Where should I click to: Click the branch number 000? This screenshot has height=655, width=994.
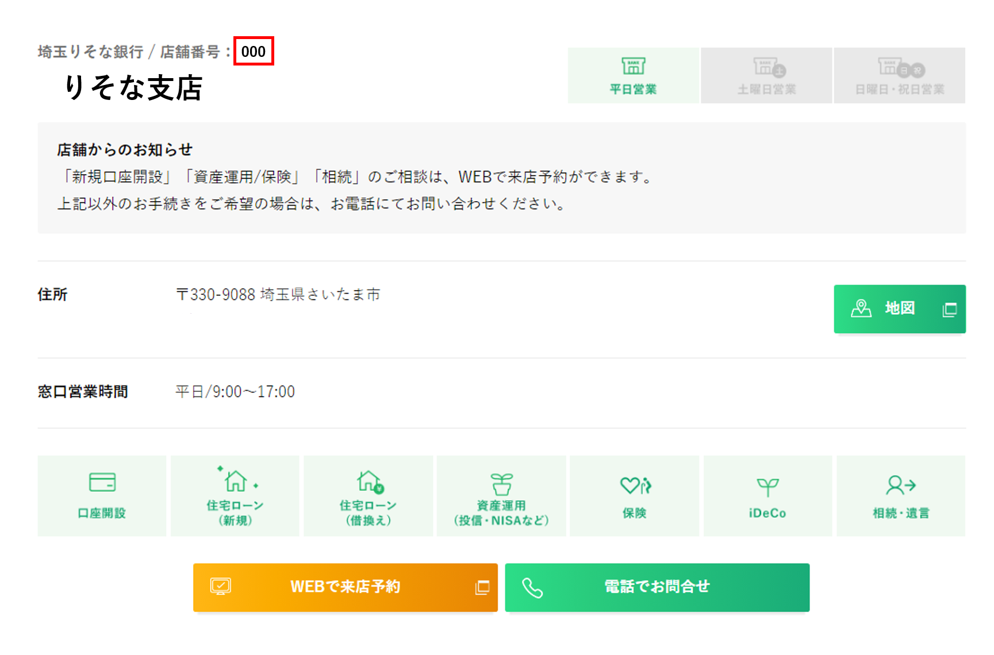click(x=254, y=51)
